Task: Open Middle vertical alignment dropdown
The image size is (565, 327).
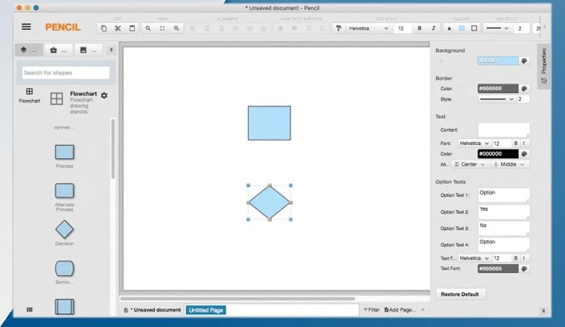Action: pyautogui.click(x=509, y=164)
